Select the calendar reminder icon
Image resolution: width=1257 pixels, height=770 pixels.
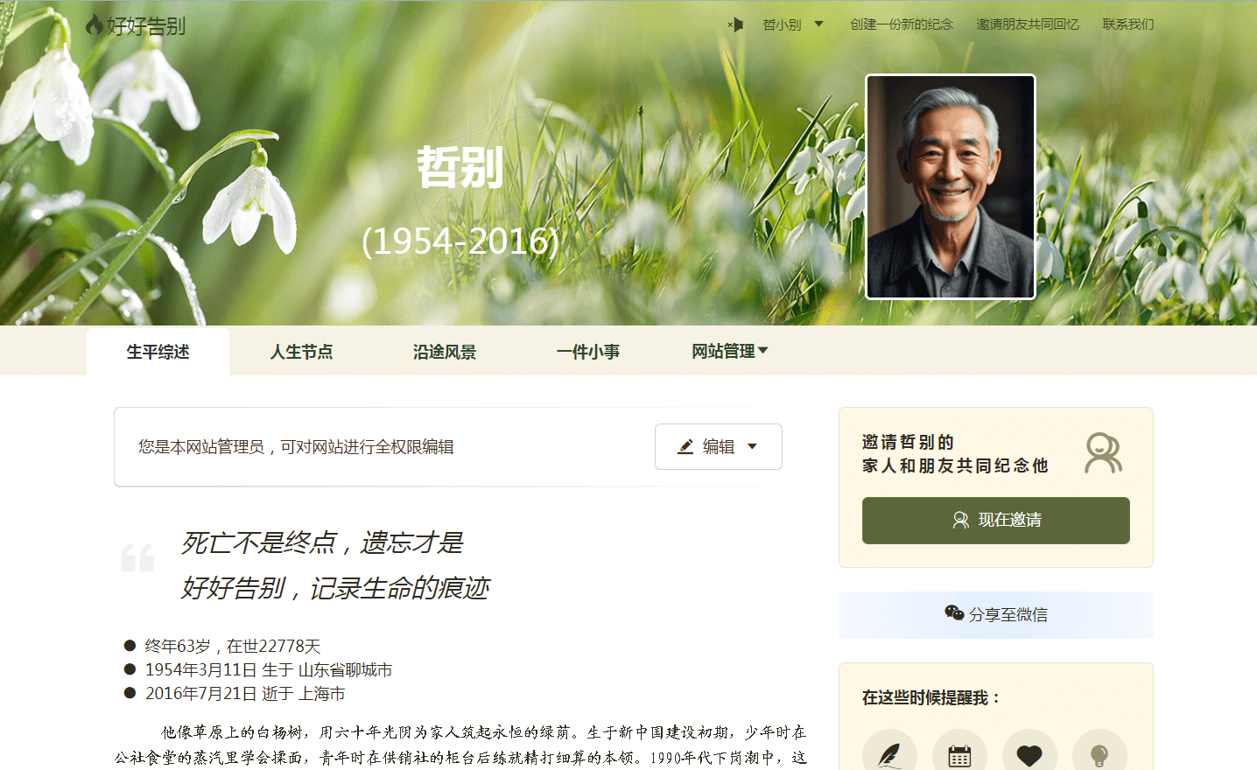pos(959,754)
